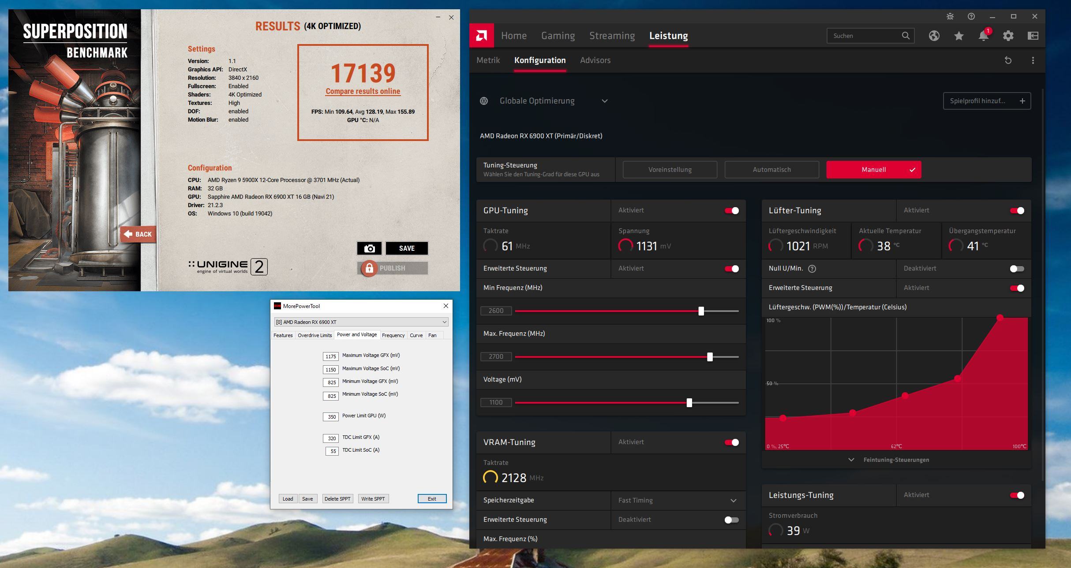
Task: Click the plus icon in Spielprofil hinzufügen
Action: pos(1022,101)
